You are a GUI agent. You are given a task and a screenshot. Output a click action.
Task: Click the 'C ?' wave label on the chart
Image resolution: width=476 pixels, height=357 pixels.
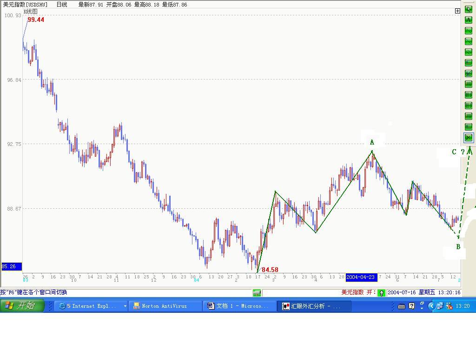[x=458, y=152]
